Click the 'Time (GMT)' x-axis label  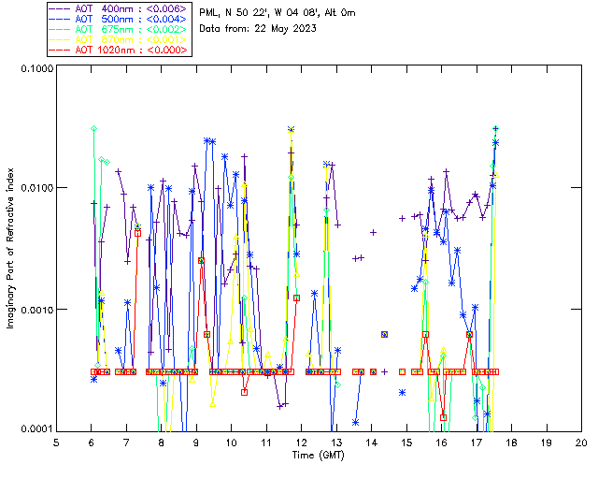(x=319, y=454)
